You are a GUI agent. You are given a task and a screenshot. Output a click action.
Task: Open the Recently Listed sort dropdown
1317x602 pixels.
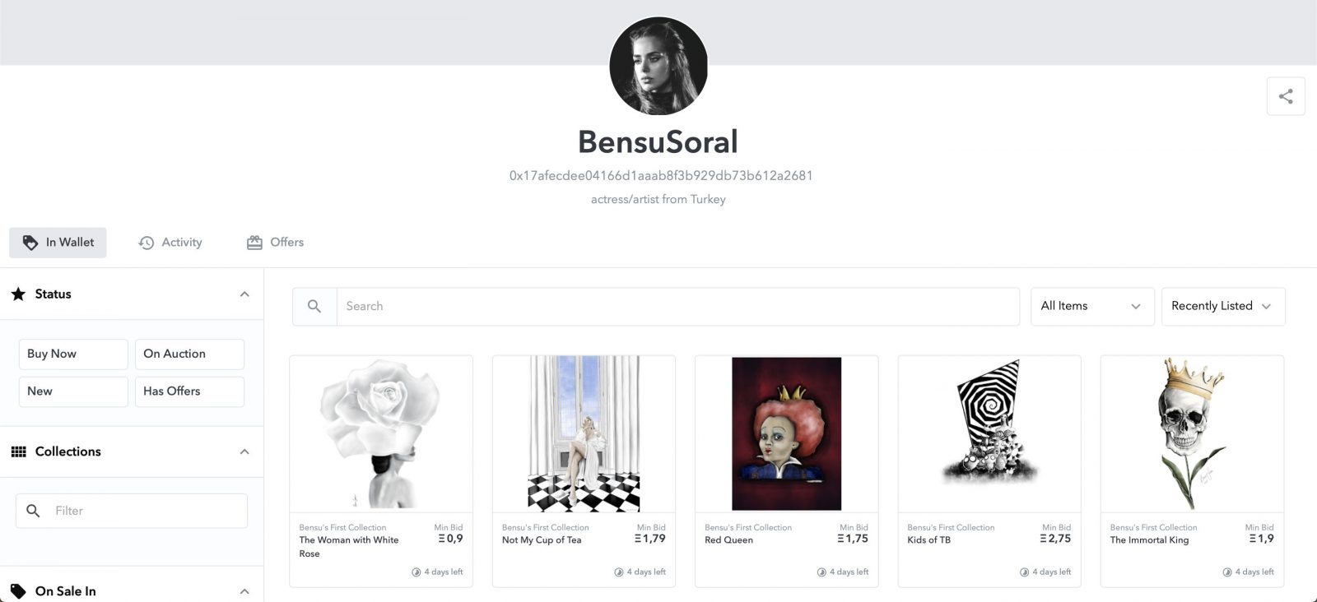click(x=1222, y=306)
